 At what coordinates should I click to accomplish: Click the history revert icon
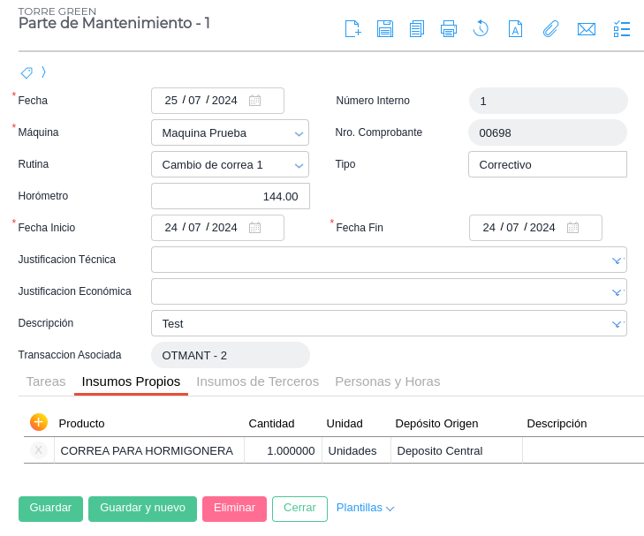point(481,29)
